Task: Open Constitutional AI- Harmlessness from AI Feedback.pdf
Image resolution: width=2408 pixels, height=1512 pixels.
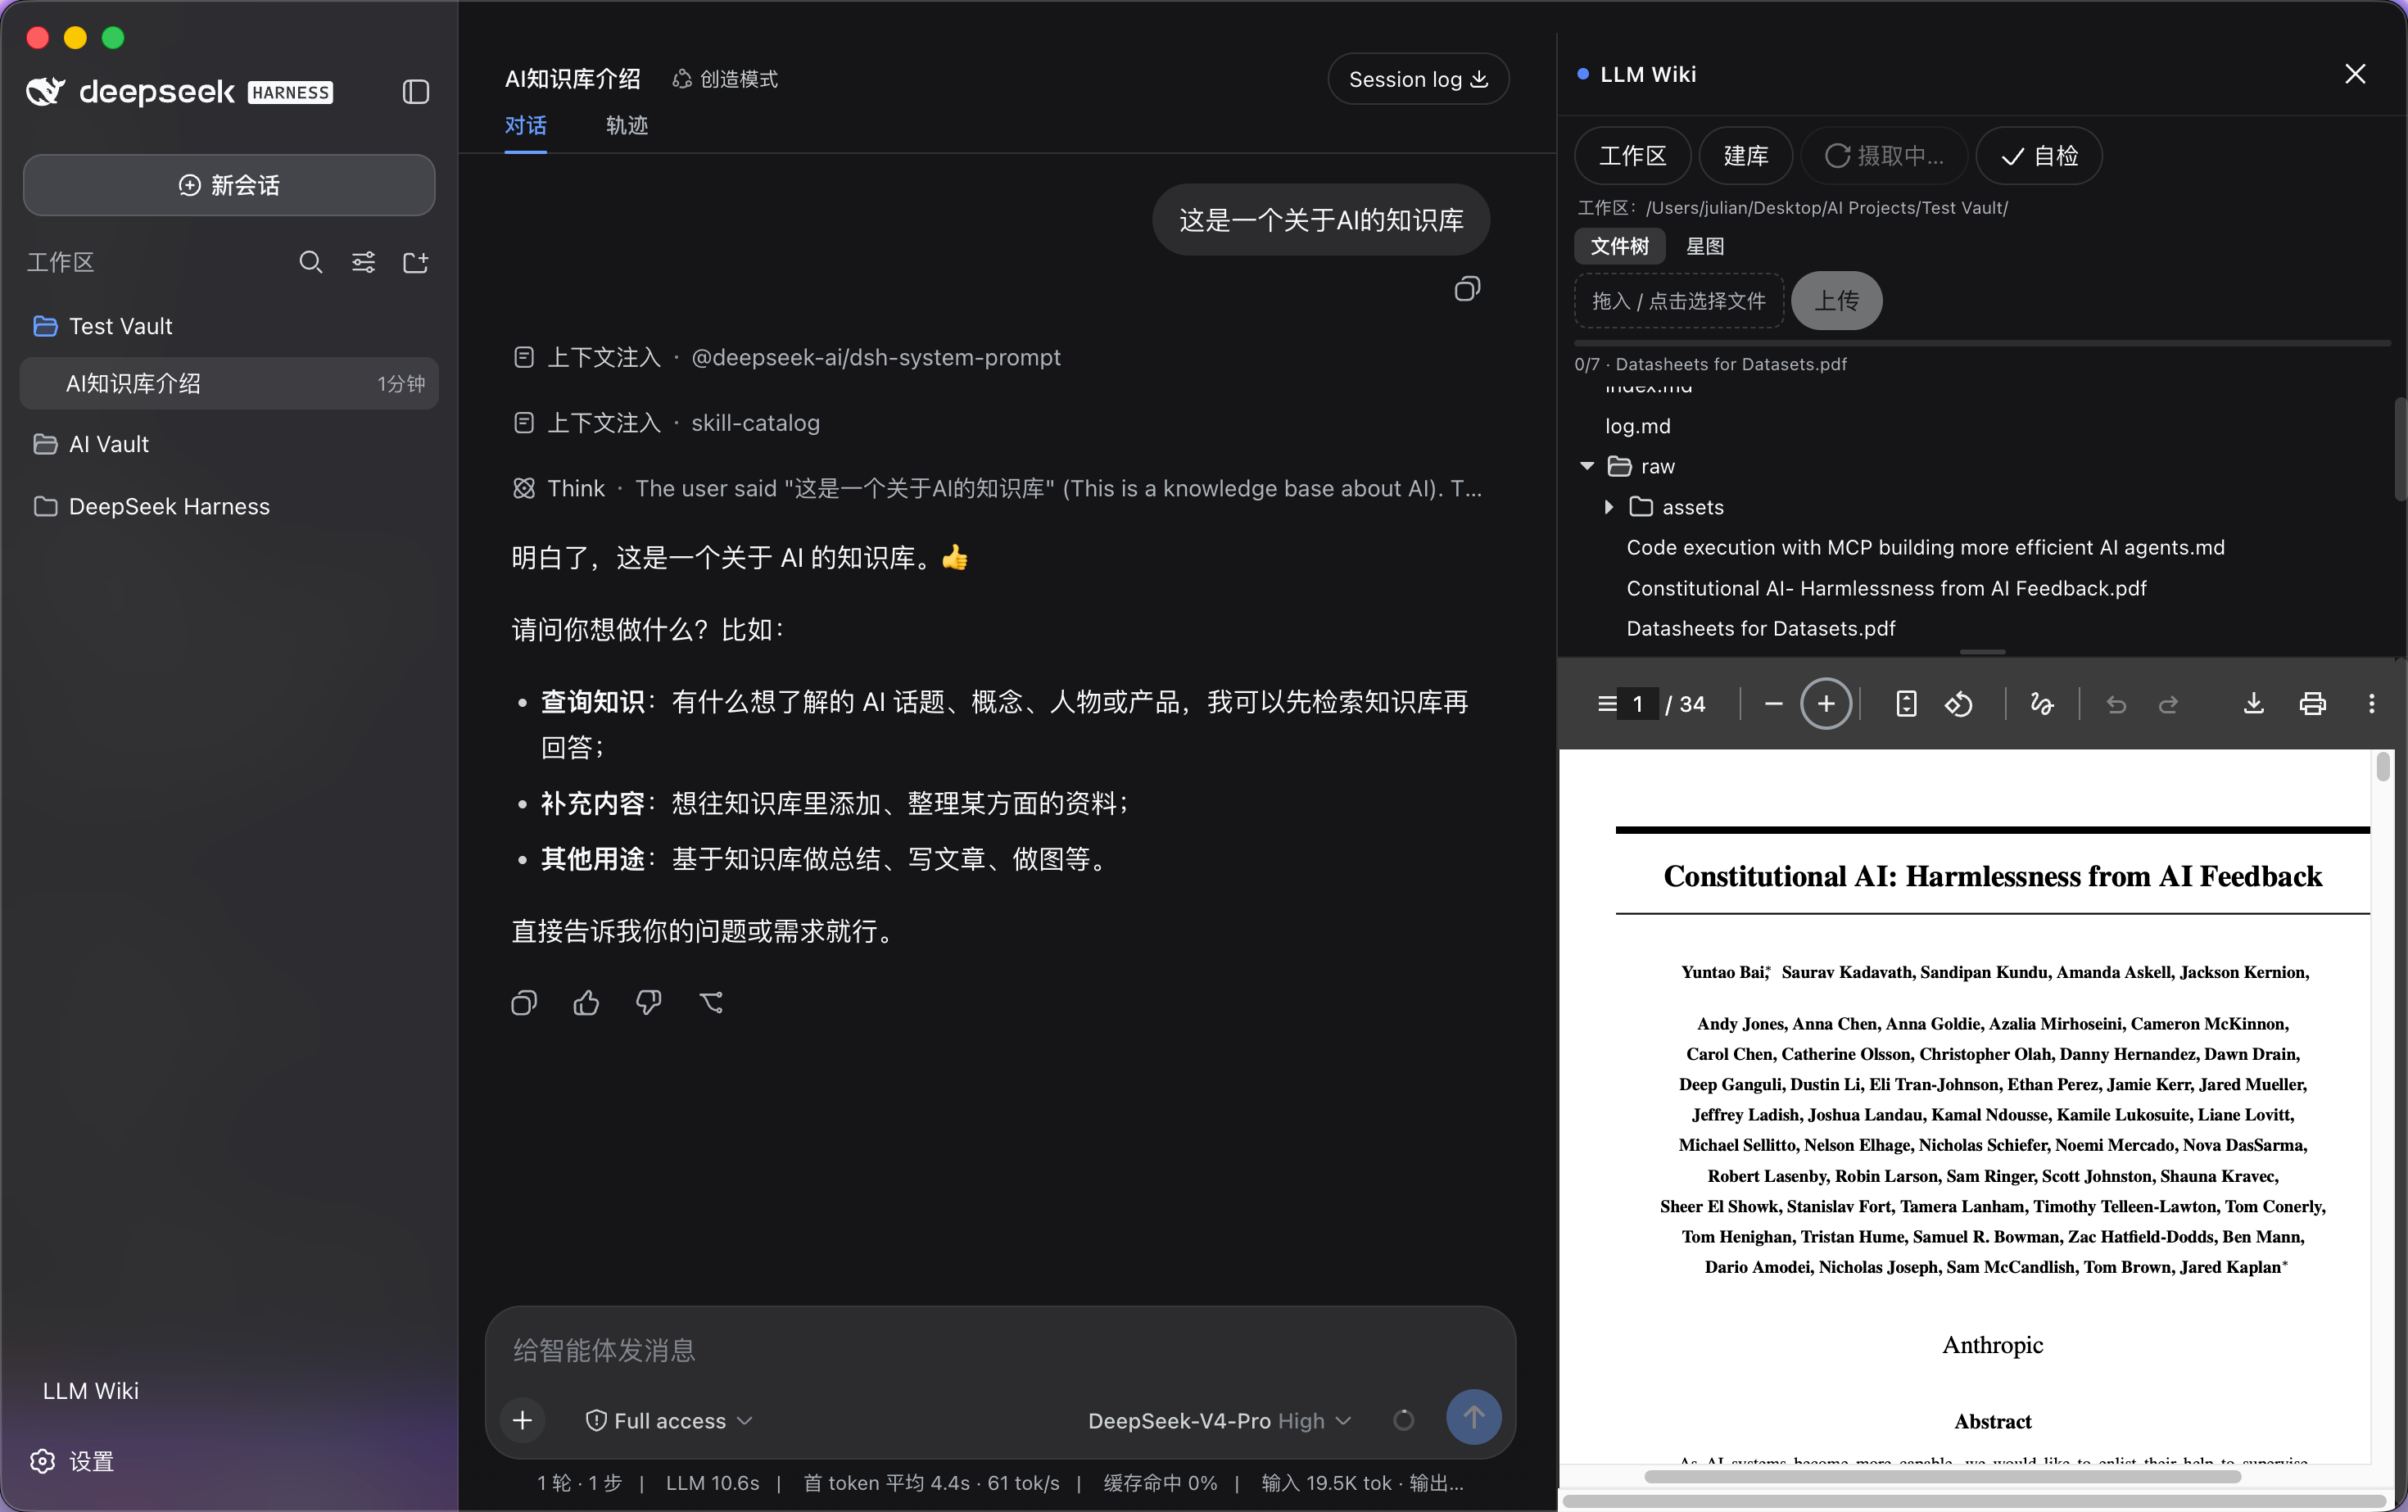Action: (1886, 588)
